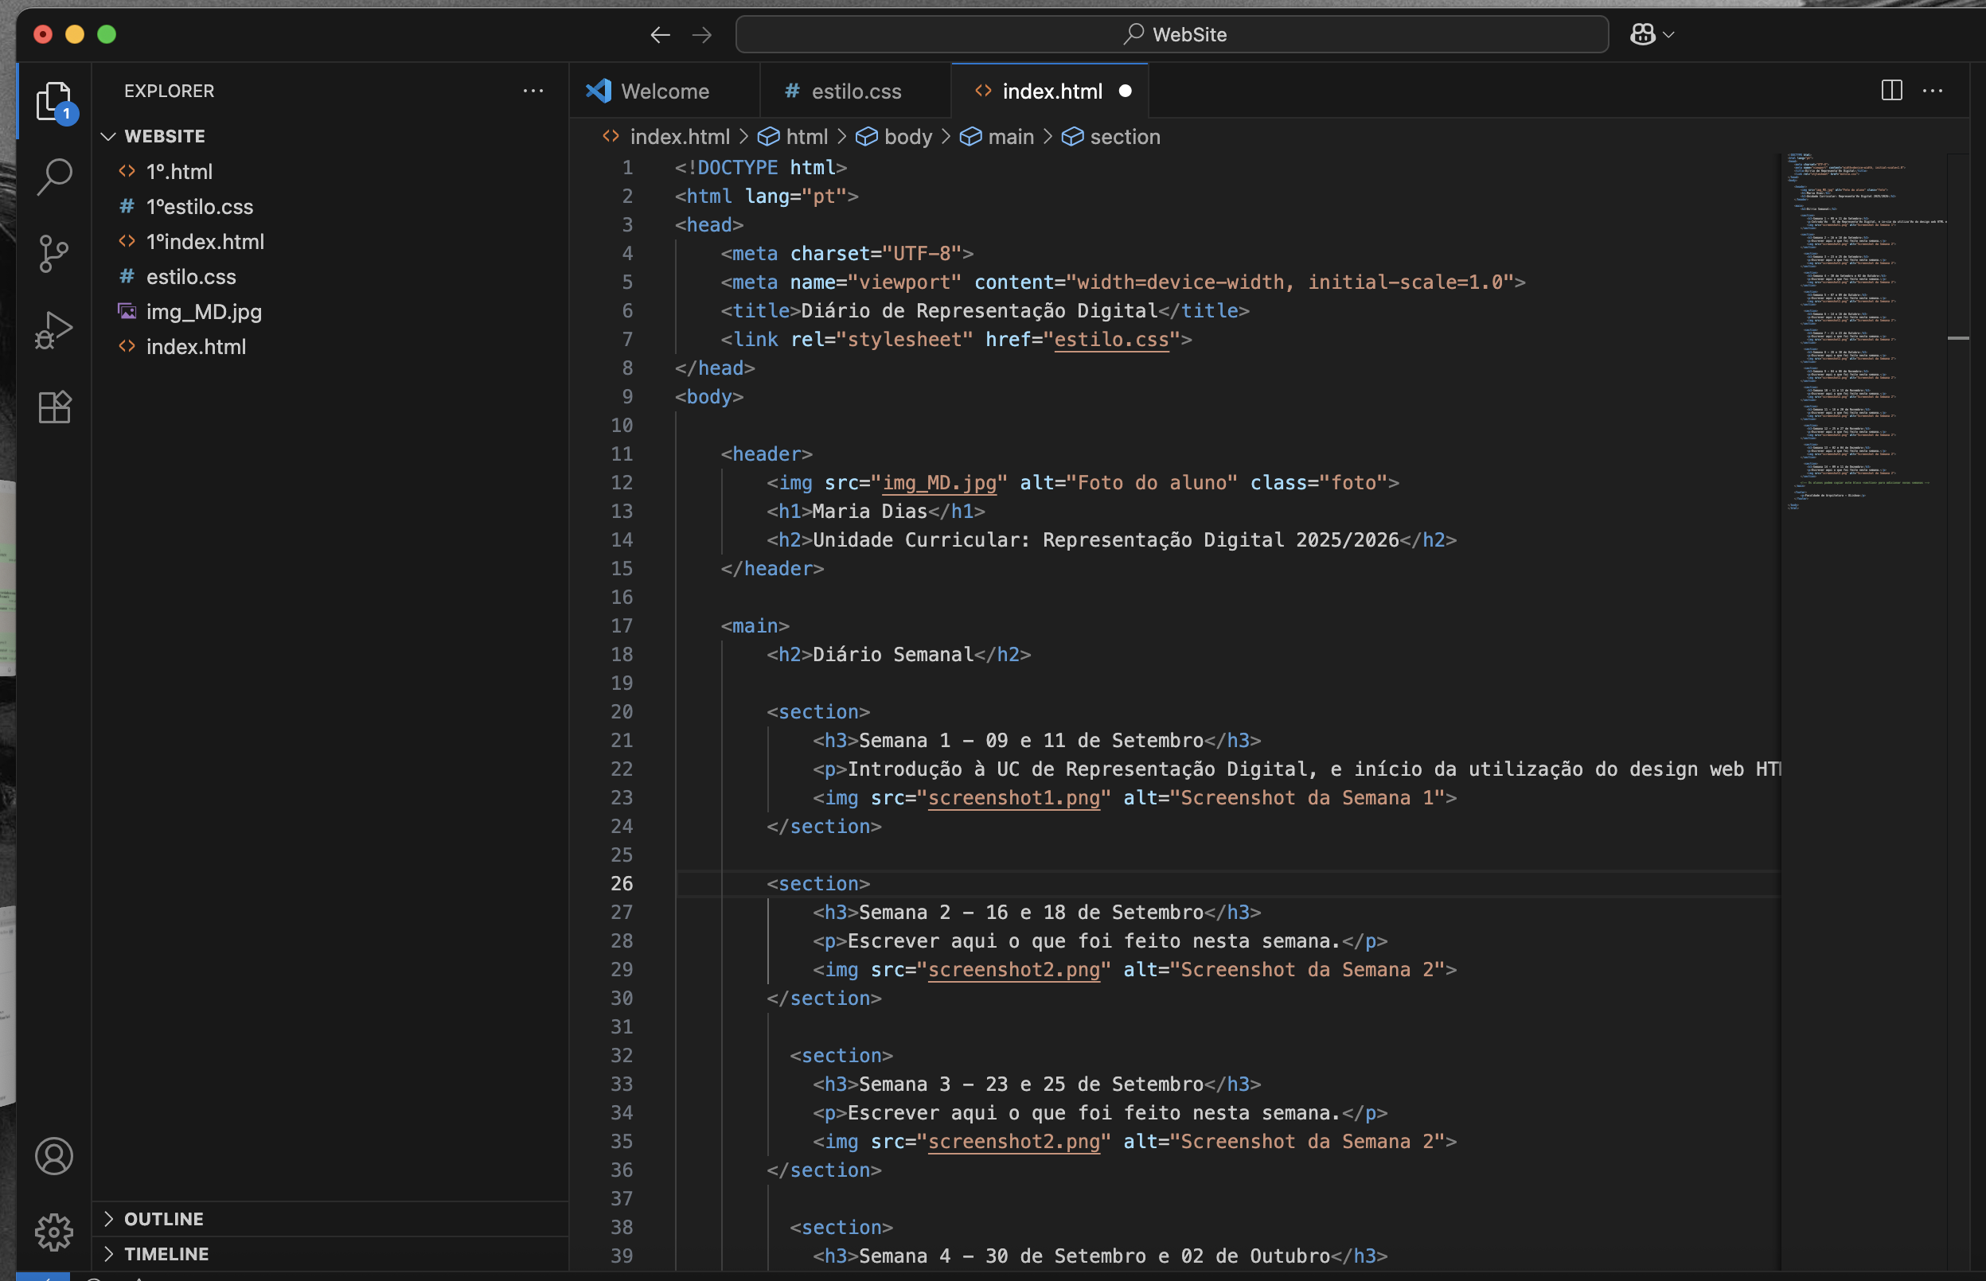Select the index.html editor tab
Screen dimensions: 1986x1281
pos(1052,91)
